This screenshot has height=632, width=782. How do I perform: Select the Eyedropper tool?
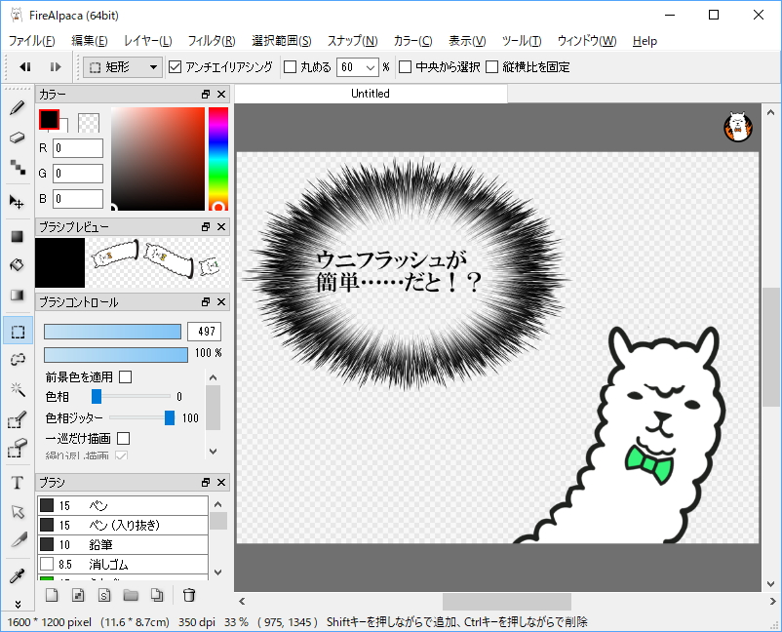pos(18,575)
